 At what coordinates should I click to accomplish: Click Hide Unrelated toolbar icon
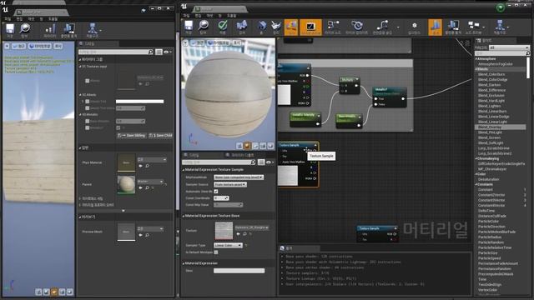tap(382, 27)
